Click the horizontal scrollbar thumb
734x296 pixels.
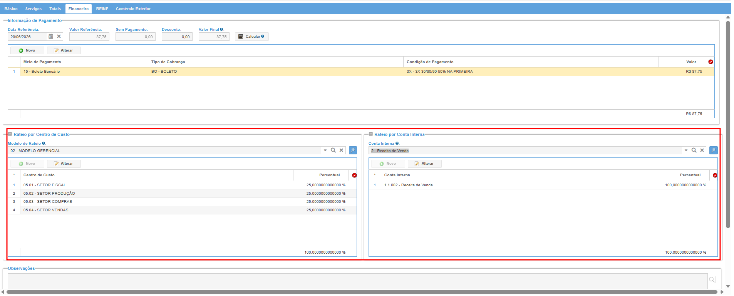click(362, 292)
